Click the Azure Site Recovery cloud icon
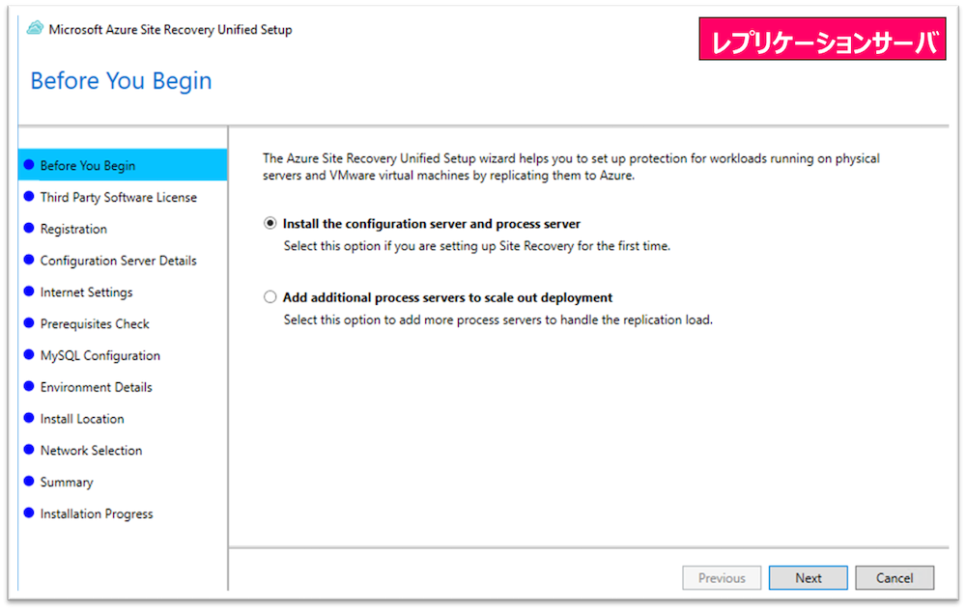This screenshot has height=610, width=966. (x=35, y=28)
